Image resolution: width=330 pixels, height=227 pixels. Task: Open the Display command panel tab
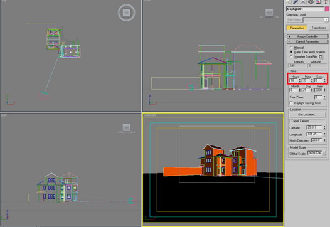pyautogui.click(x=318, y=2)
